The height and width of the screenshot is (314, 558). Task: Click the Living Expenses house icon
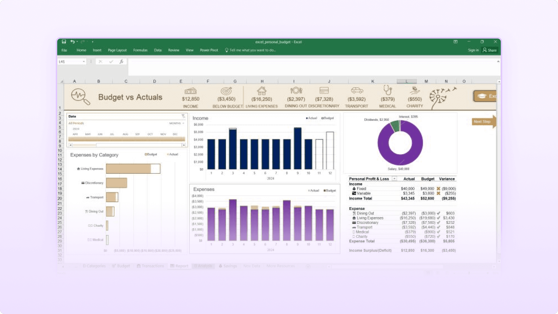(x=262, y=90)
